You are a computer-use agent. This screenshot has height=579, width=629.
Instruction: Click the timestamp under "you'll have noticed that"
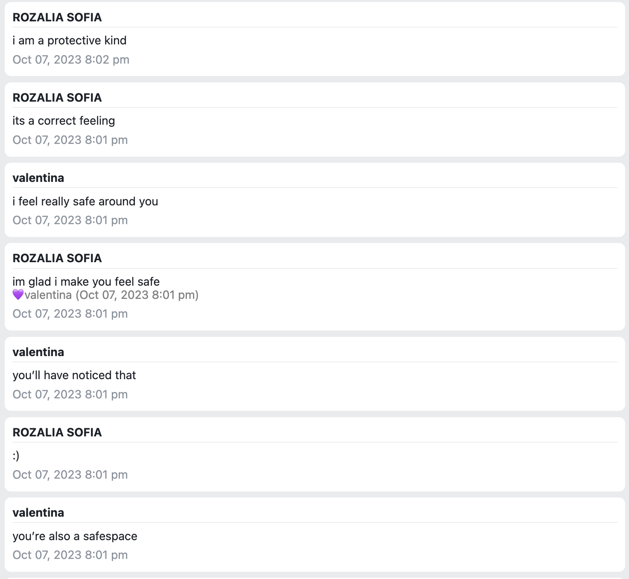(70, 395)
